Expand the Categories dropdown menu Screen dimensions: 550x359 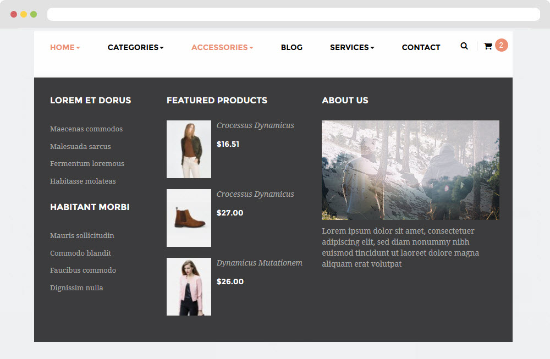[135, 47]
